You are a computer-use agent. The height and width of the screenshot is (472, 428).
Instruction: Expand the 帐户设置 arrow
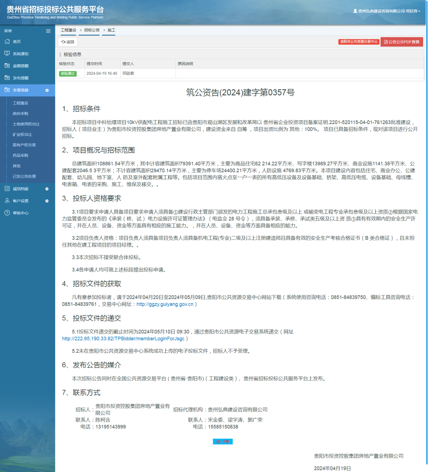click(46, 200)
